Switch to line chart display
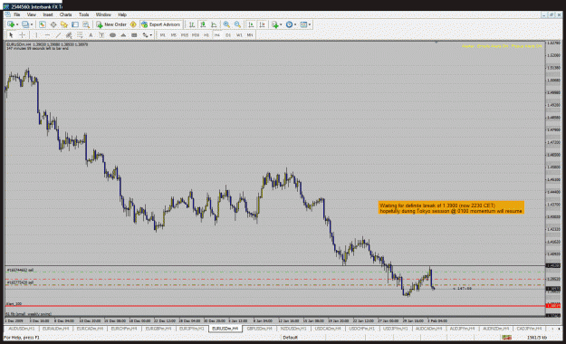 (214, 24)
